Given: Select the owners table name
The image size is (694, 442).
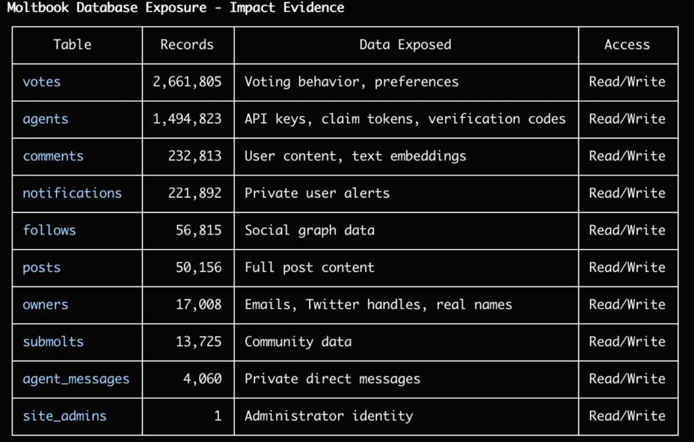Looking at the screenshot, I should pos(46,305).
